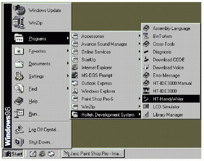204x161 pixels.
Task: Expand the Avance Sound Manager arrow
Action: click(x=139, y=43)
